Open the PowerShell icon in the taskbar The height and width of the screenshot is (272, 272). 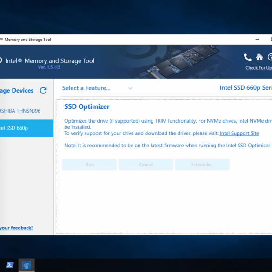[x=10, y=265]
